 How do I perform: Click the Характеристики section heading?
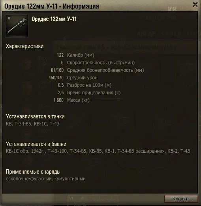pyautogui.click(x=24, y=46)
